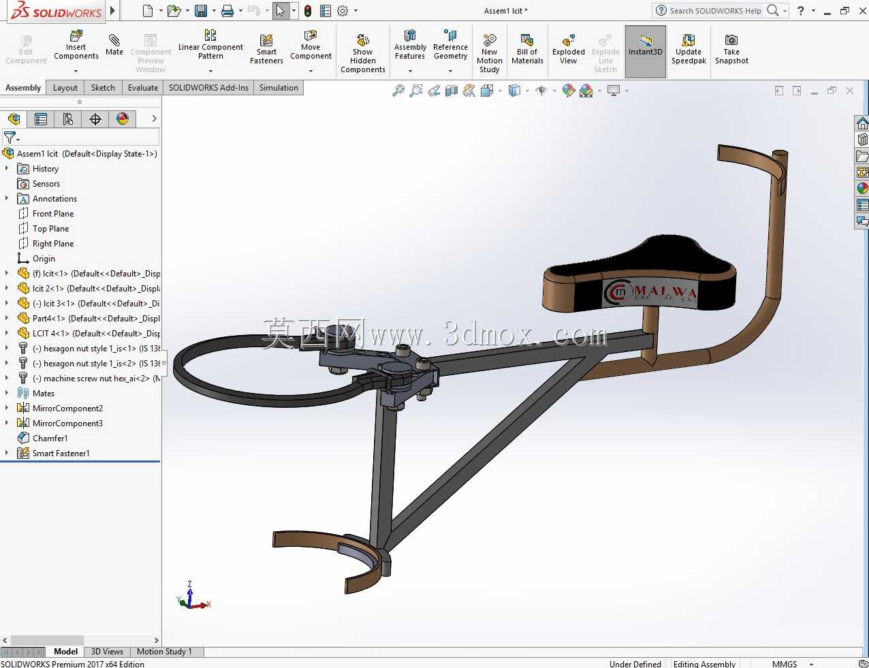The width and height of the screenshot is (869, 668).
Task: Open DisplayManager colored sphere tab
Action: pos(123,119)
